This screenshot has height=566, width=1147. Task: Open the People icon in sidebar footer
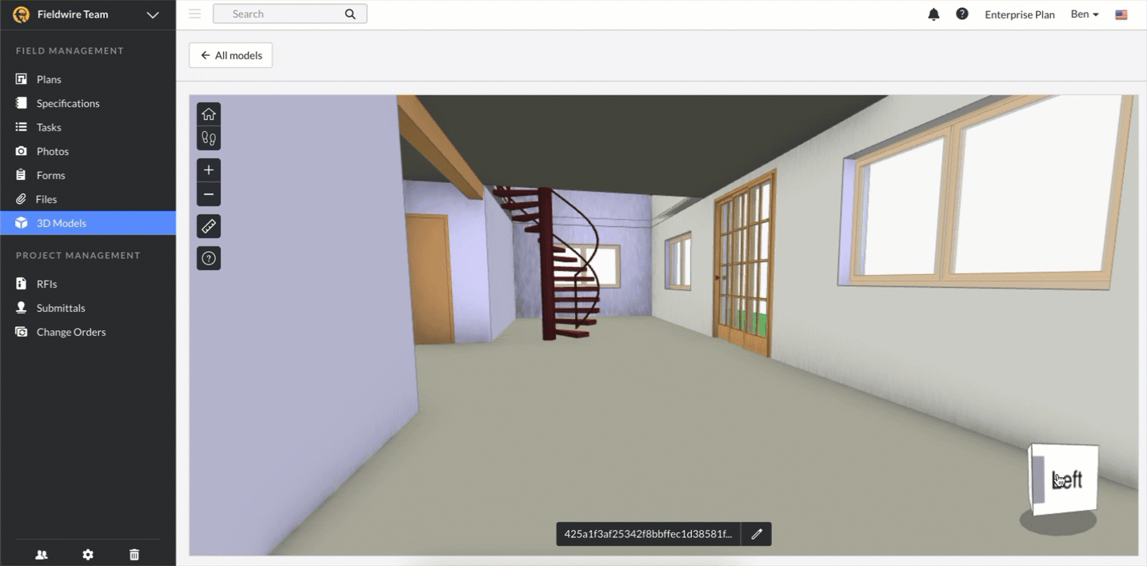pyautogui.click(x=42, y=555)
